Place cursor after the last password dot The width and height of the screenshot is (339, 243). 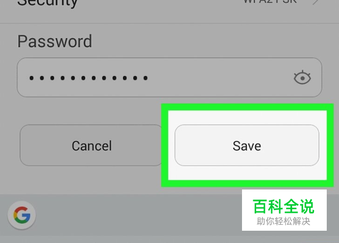point(149,78)
